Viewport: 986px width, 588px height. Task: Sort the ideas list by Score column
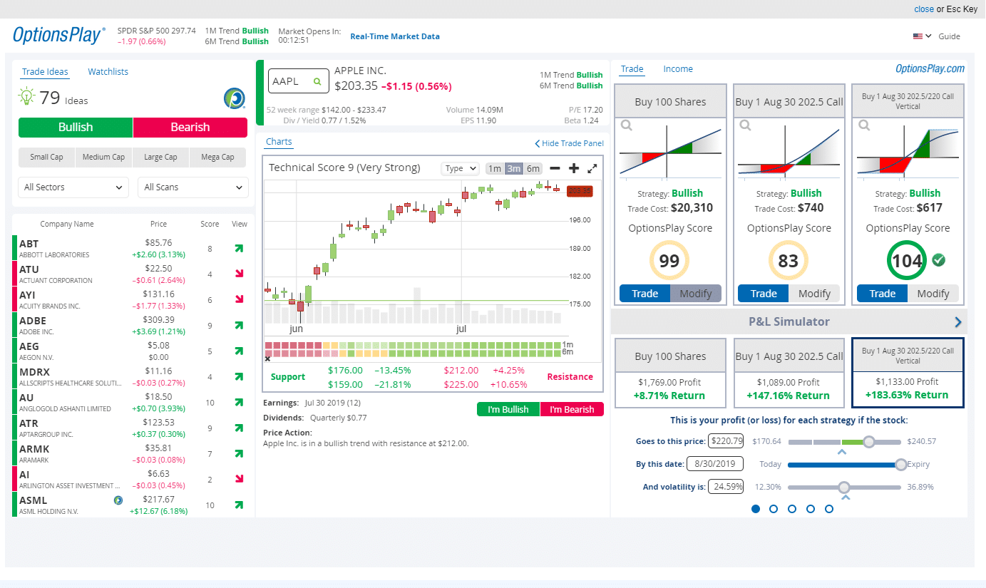click(x=210, y=224)
